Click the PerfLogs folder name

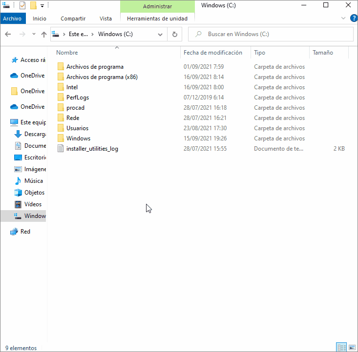click(78, 98)
